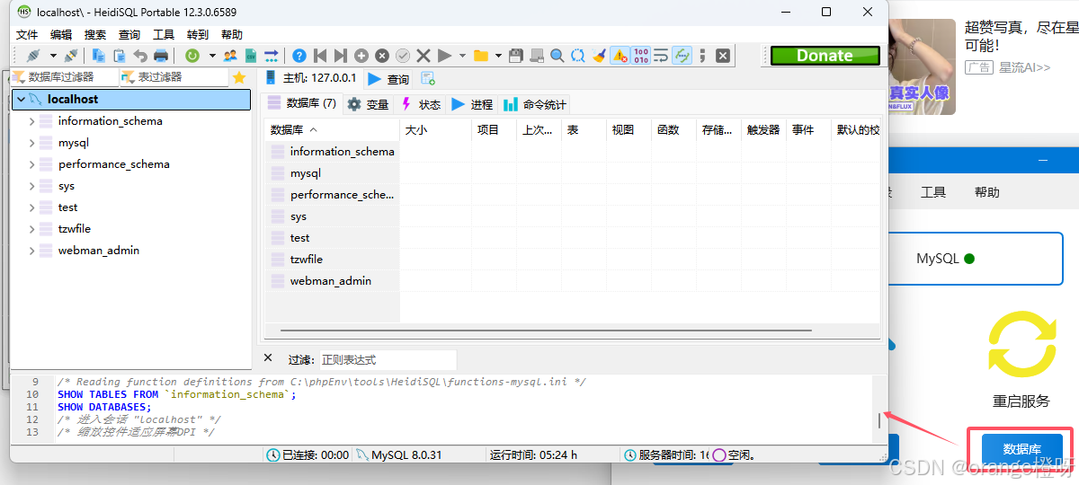The width and height of the screenshot is (1079, 485).
Task: Click the grey post checkmark icon
Action: pyautogui.click(x=403, y=56)
